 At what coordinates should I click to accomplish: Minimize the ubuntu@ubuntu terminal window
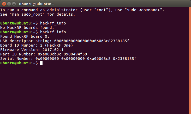pyautogui.click(x=9, y=4)
